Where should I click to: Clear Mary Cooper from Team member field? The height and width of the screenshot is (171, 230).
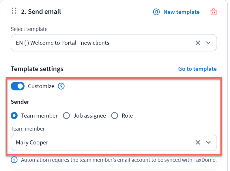(198, 142)
